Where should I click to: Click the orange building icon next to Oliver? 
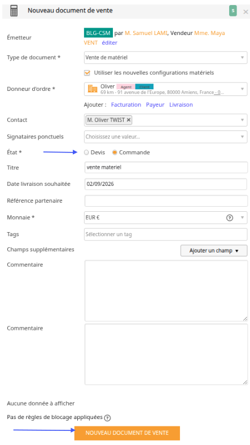tap(93, 89)
